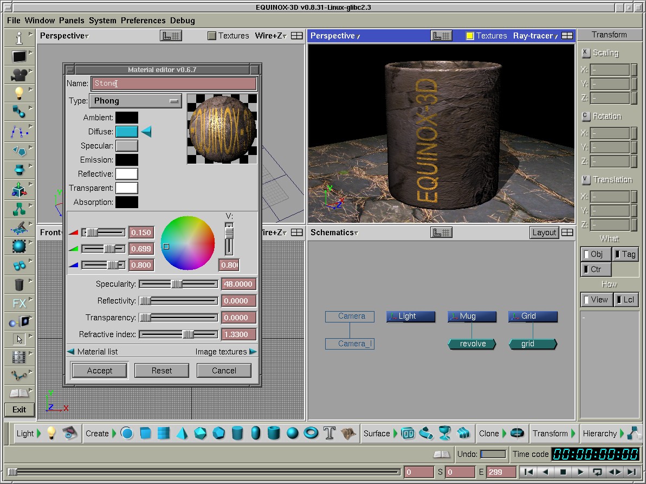
Task: Open the left Perspective view dropdown
Action: pyautogui.click(x=64, y=36)
